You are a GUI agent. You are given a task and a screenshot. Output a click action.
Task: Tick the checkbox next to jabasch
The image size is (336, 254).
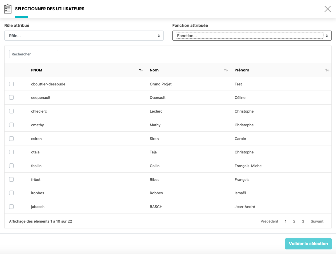11,207
